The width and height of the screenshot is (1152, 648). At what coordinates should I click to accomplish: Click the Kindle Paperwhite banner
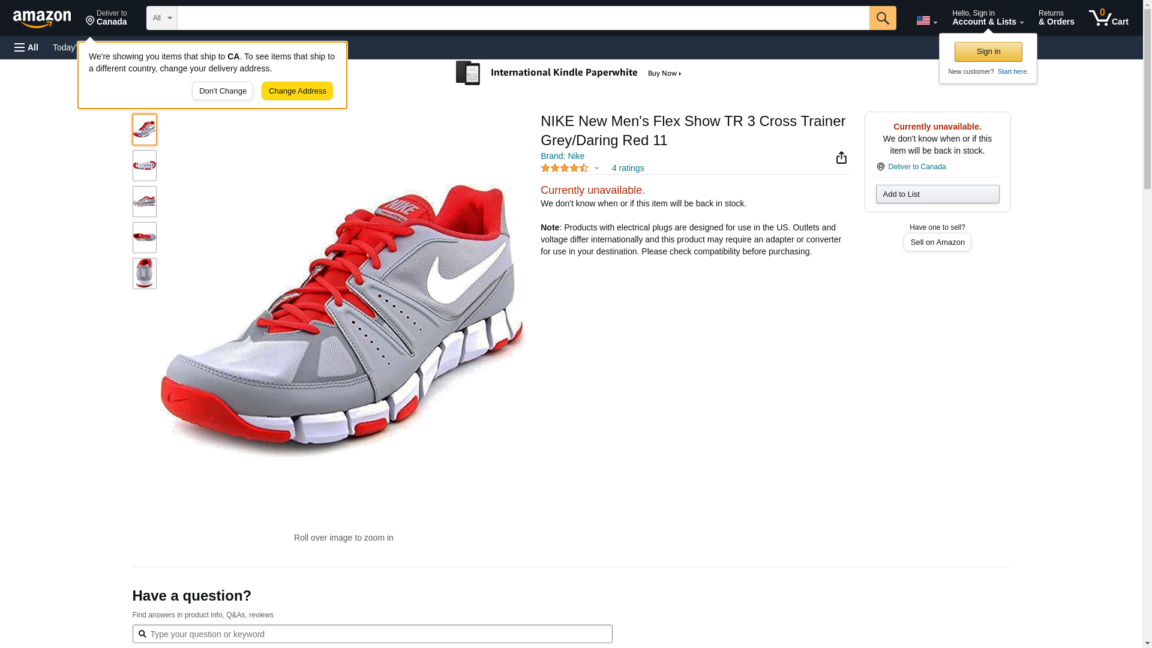pos(569,73)
